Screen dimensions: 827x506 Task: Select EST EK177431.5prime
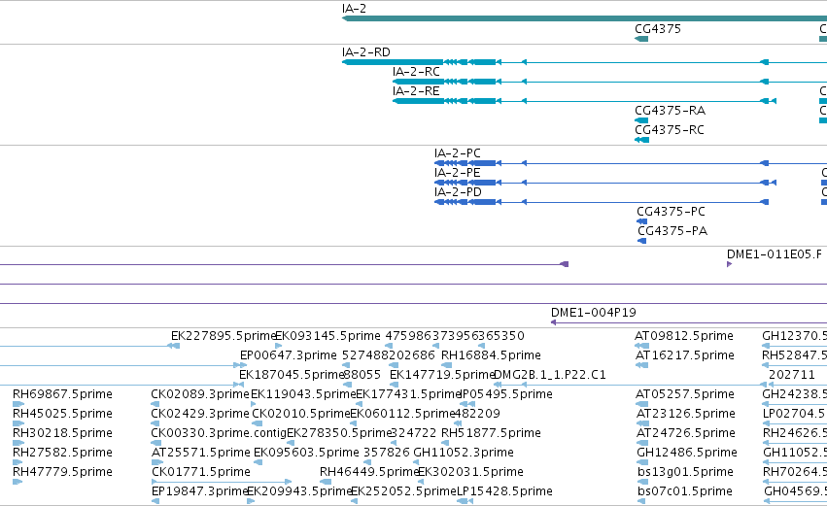(x=409, y=394)
